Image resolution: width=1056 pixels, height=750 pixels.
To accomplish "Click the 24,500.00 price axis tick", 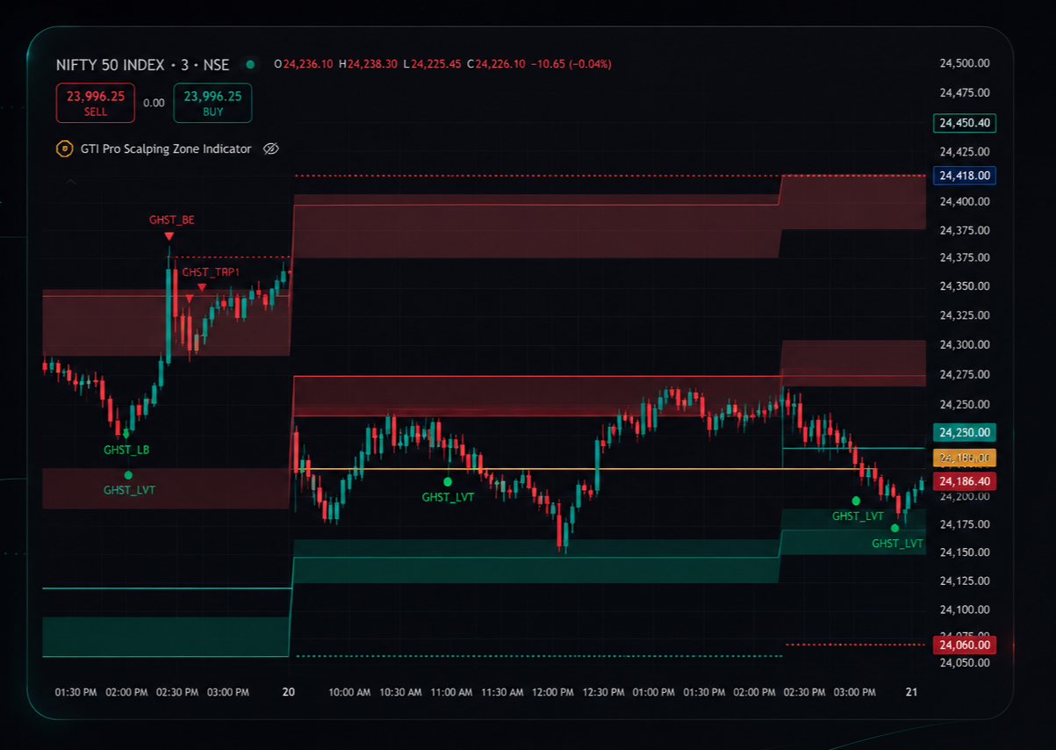I will (965, 63).
